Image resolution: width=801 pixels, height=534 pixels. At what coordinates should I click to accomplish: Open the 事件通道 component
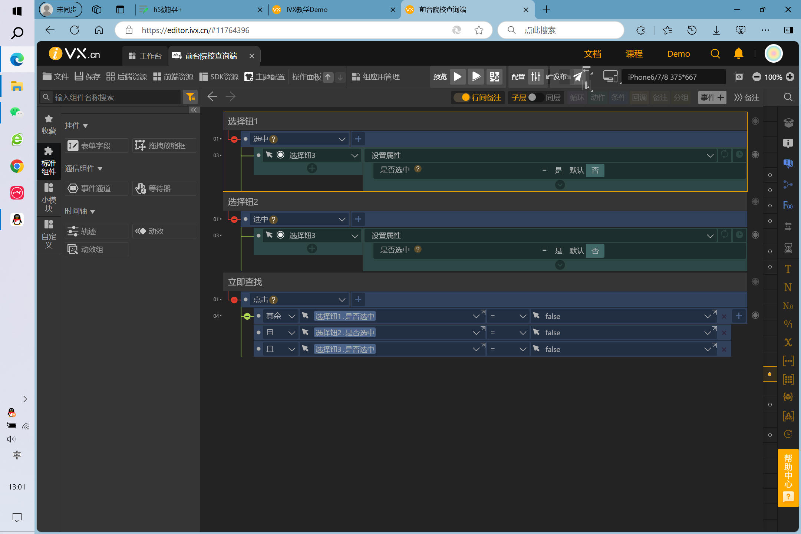[96, 188]
